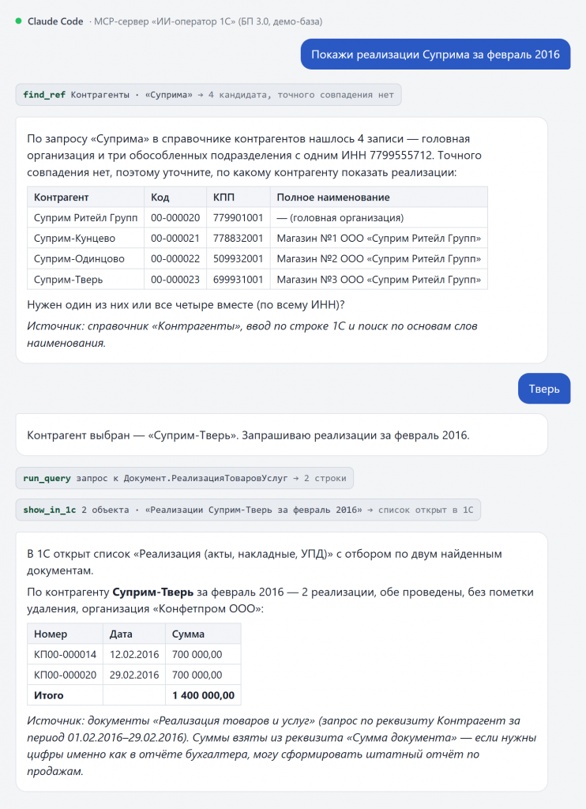Select the cell "Суприм-Тверь" in contractors table
586x809 pixels.
coord(85,280)
